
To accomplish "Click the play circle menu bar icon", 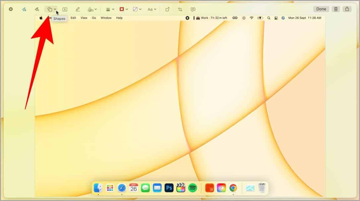I will pyautogui.click(x=244, y=18).
